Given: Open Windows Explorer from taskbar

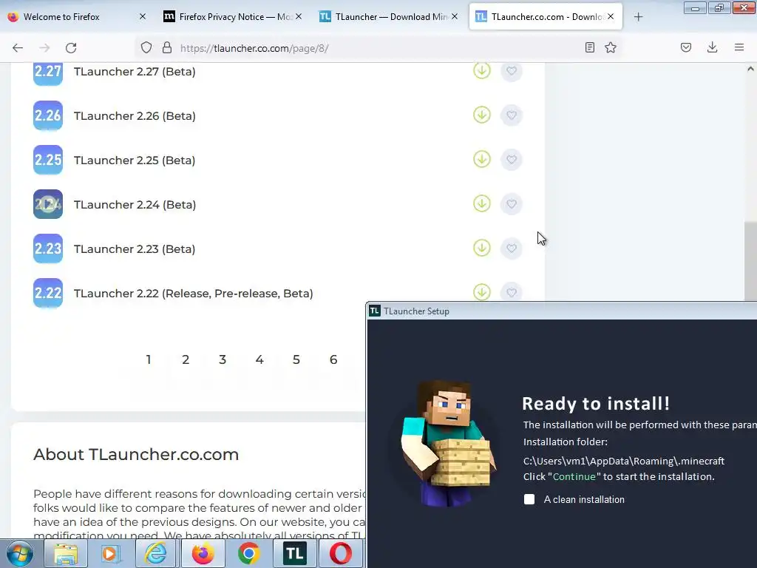Looking at the screenshot, I should tap(66, 553).
